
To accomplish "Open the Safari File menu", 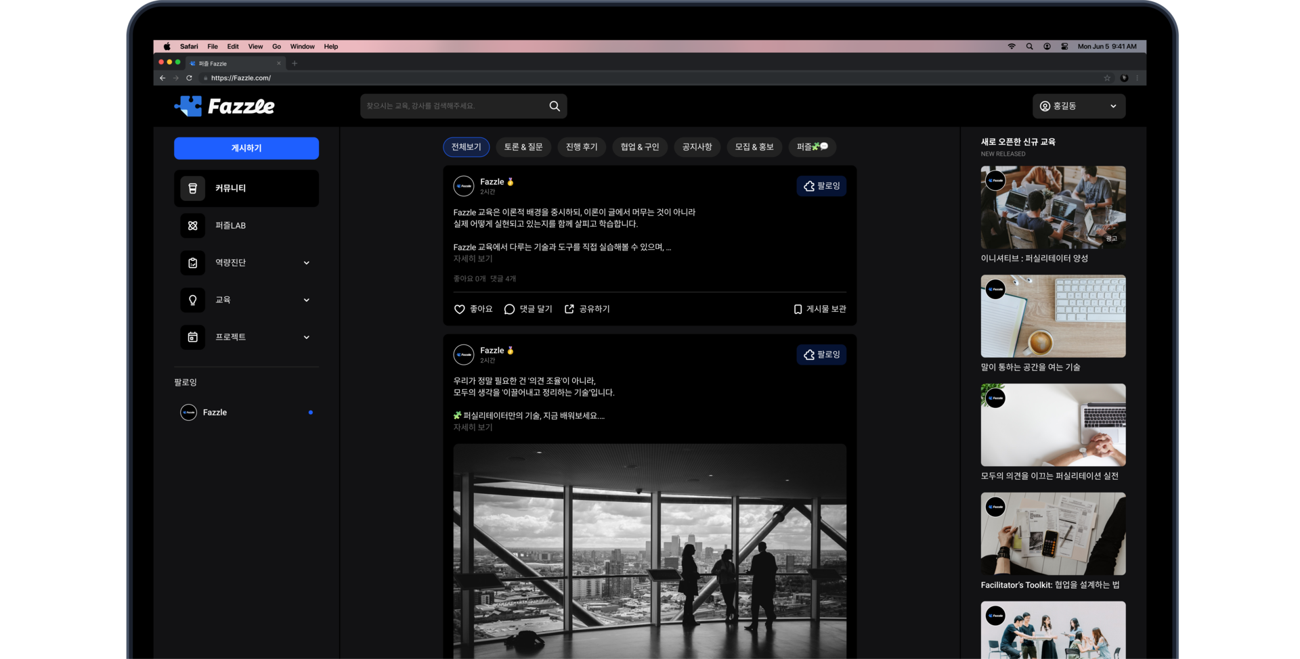I will pos(213,47).
